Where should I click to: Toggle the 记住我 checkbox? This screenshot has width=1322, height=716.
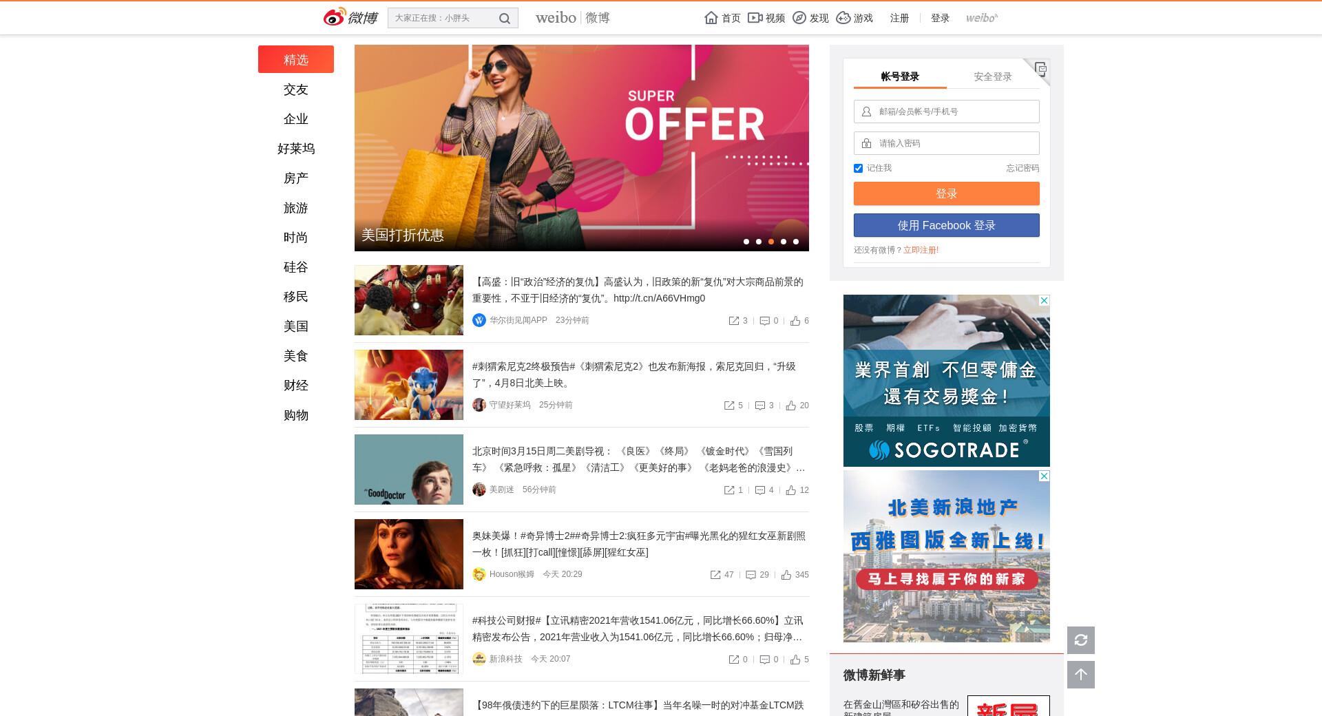point(858,168)
